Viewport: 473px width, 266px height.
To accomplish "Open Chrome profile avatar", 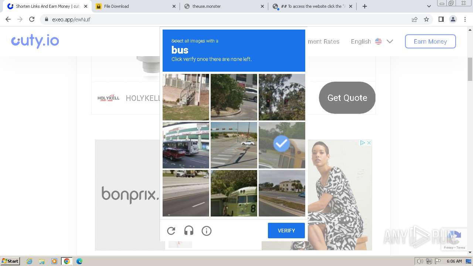I will pyautogui.click(x=453, y=19).
